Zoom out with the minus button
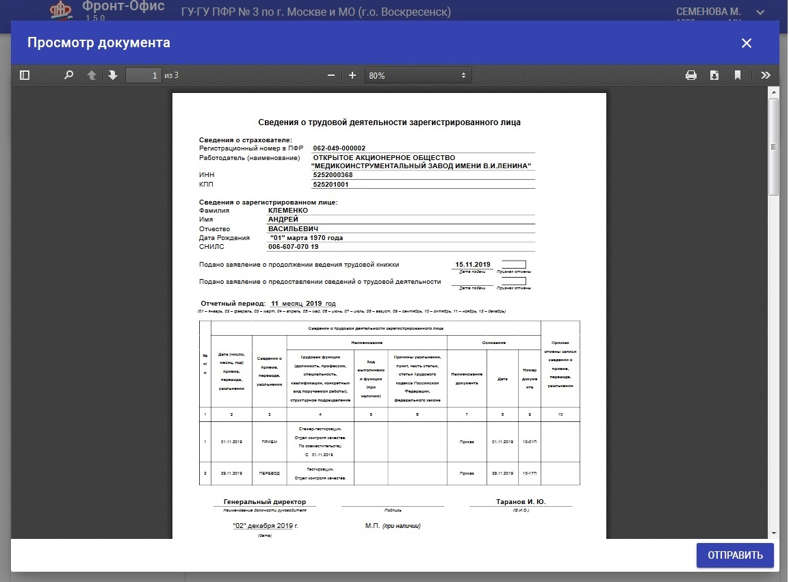 (331, 75)
